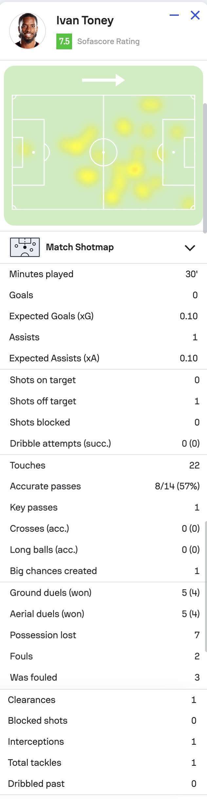Select the Total tackles stat row
This screenshot has height=799, width=207.
104,763
